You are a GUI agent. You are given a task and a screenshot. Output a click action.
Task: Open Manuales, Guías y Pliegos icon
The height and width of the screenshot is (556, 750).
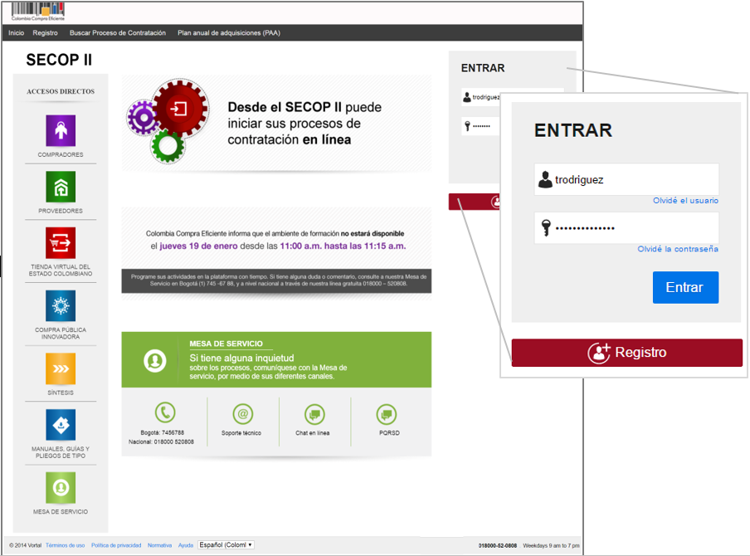pyautogui.click(x=61, y=425)
